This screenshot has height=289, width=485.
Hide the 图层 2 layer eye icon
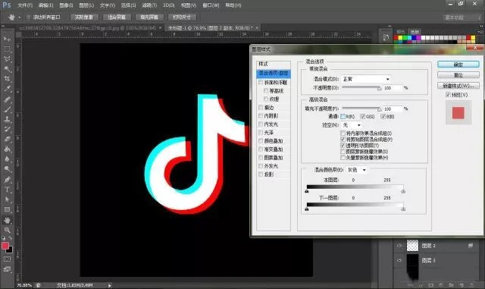pyautogui.click(x=399, y=246)
